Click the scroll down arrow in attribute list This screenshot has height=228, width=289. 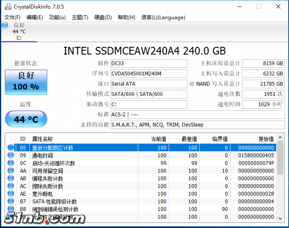280,218
